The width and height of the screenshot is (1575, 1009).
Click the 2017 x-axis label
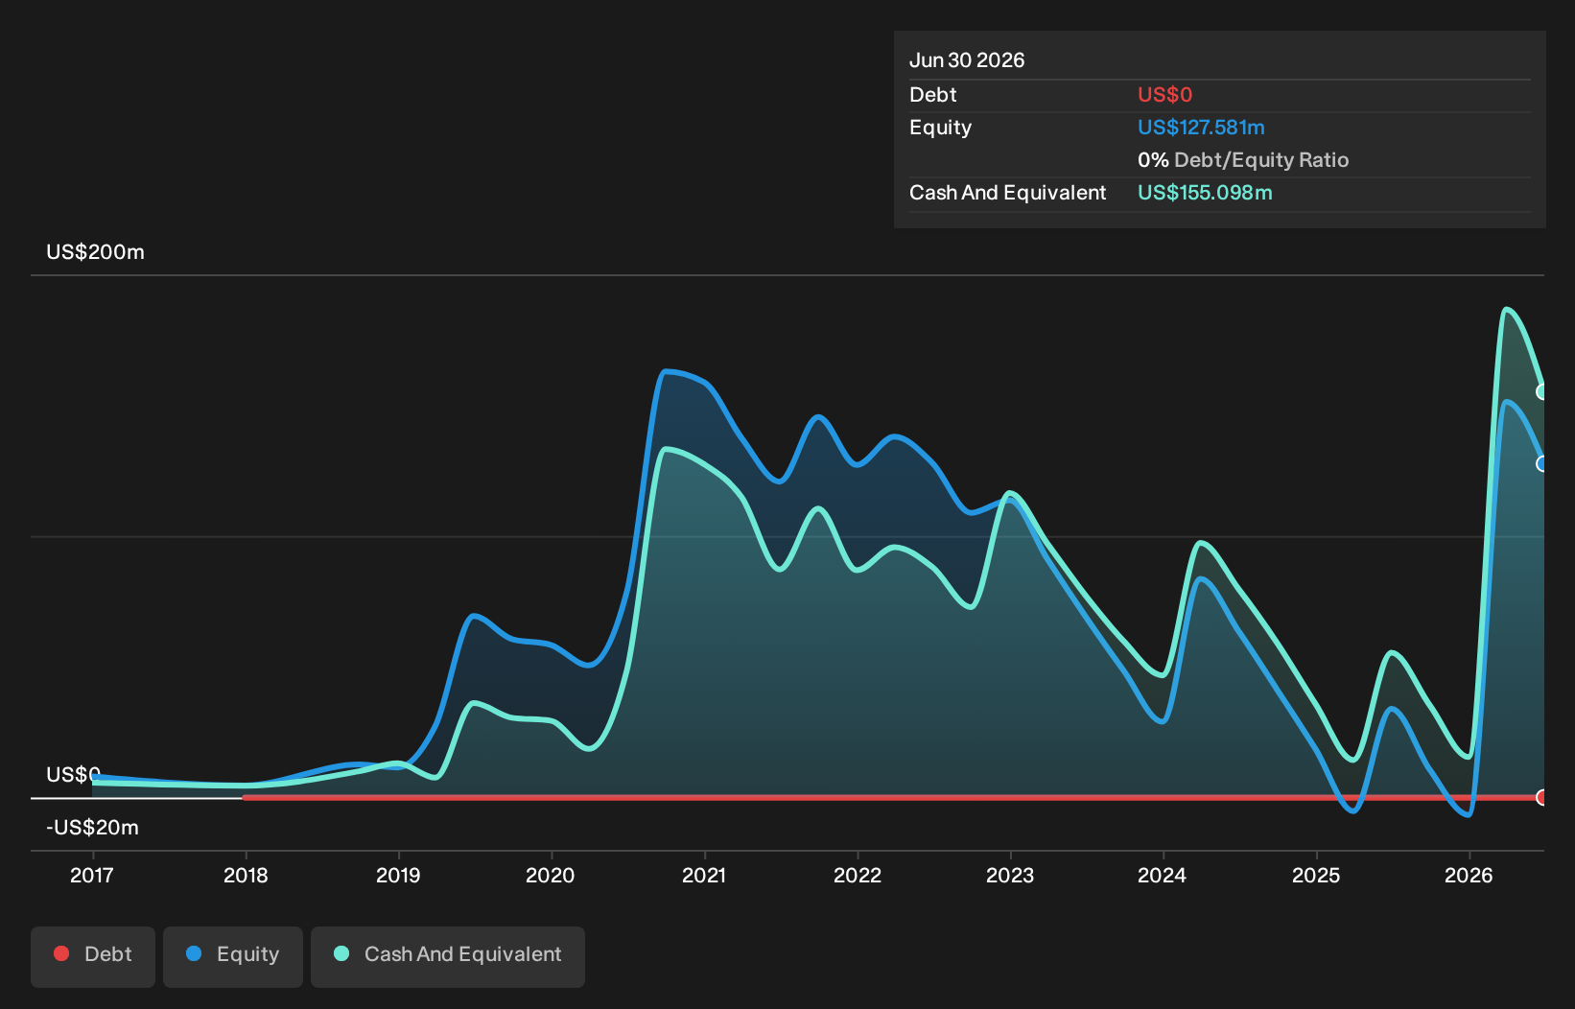pyautogui.click(x=92, y=875)
